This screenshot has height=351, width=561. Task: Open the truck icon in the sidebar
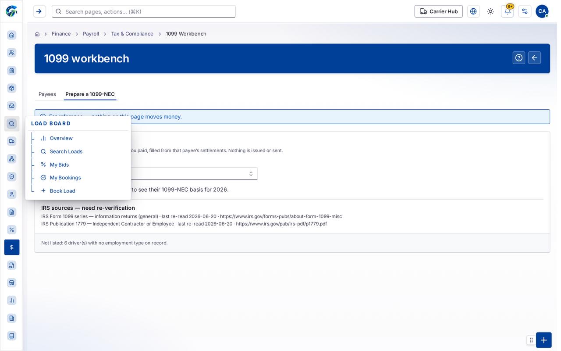click(12, 141)
